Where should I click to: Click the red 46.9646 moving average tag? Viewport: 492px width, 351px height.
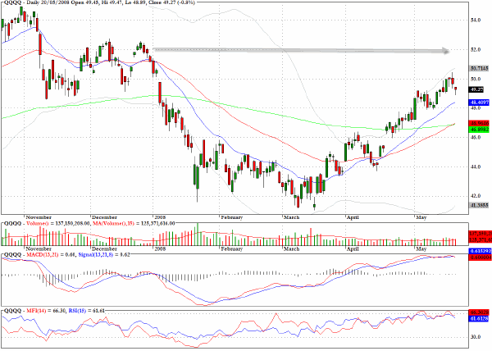click(x=479, y=123)
